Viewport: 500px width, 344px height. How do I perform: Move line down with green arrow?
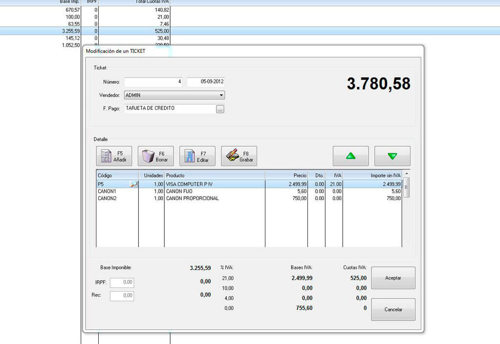point(392,156)
